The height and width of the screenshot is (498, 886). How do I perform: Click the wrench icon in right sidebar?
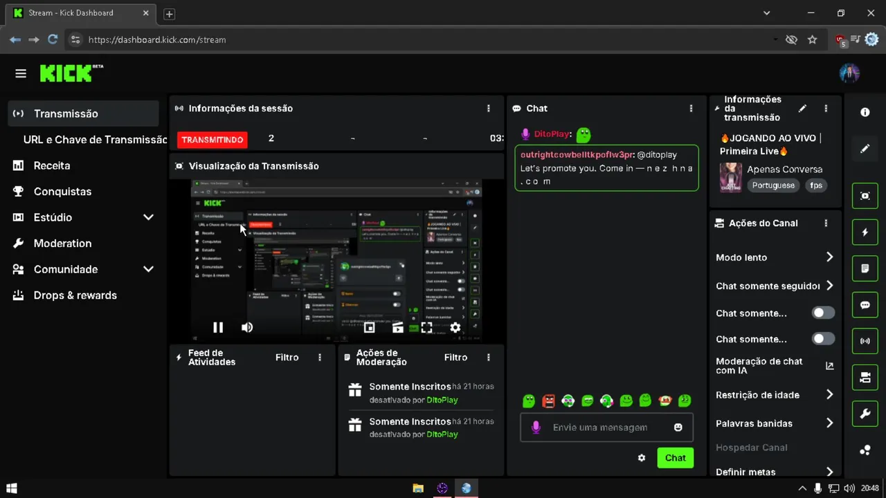(865, 414)
